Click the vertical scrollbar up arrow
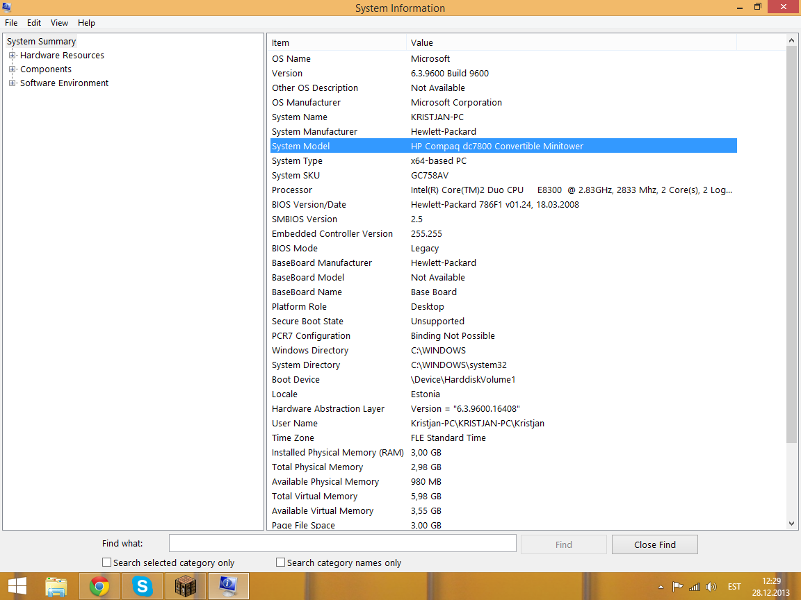The height and width of the screenshot is (600, 801). pos(791,40)
